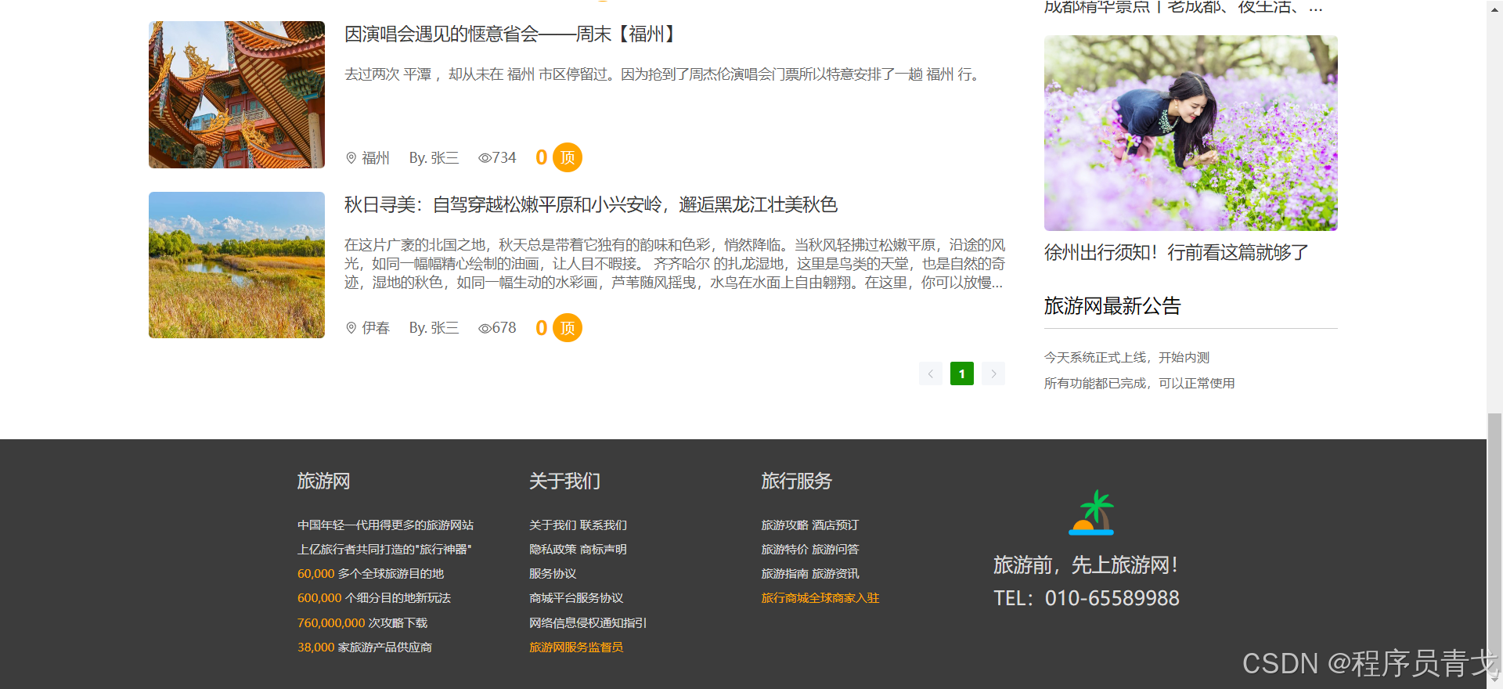Read announcement 所有功能都已完成，可以正常使用
This screenshot has width=1503, height=689.
[x=1139, y=384]
